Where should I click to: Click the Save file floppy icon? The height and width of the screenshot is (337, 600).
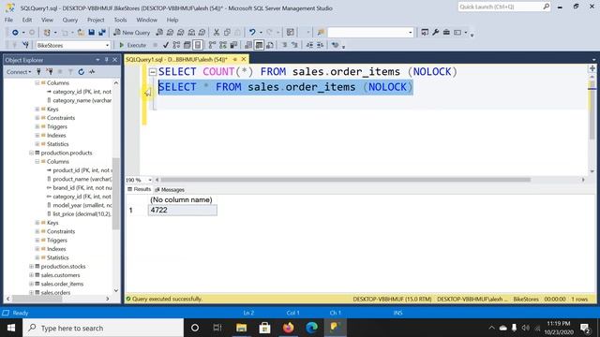[x=92, y=33]
